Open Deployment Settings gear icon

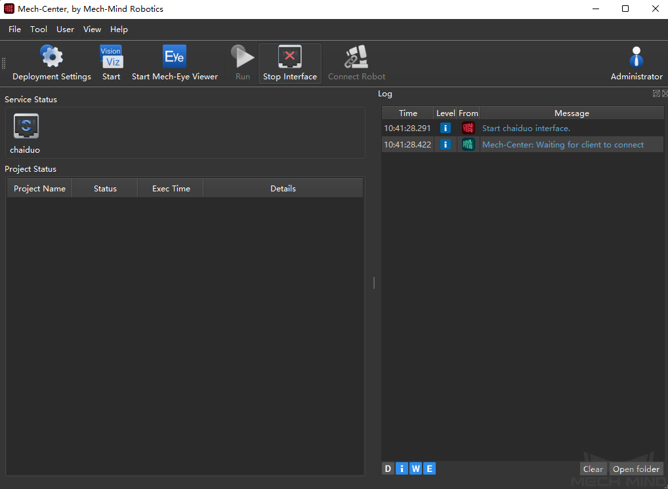pos(52,56)
